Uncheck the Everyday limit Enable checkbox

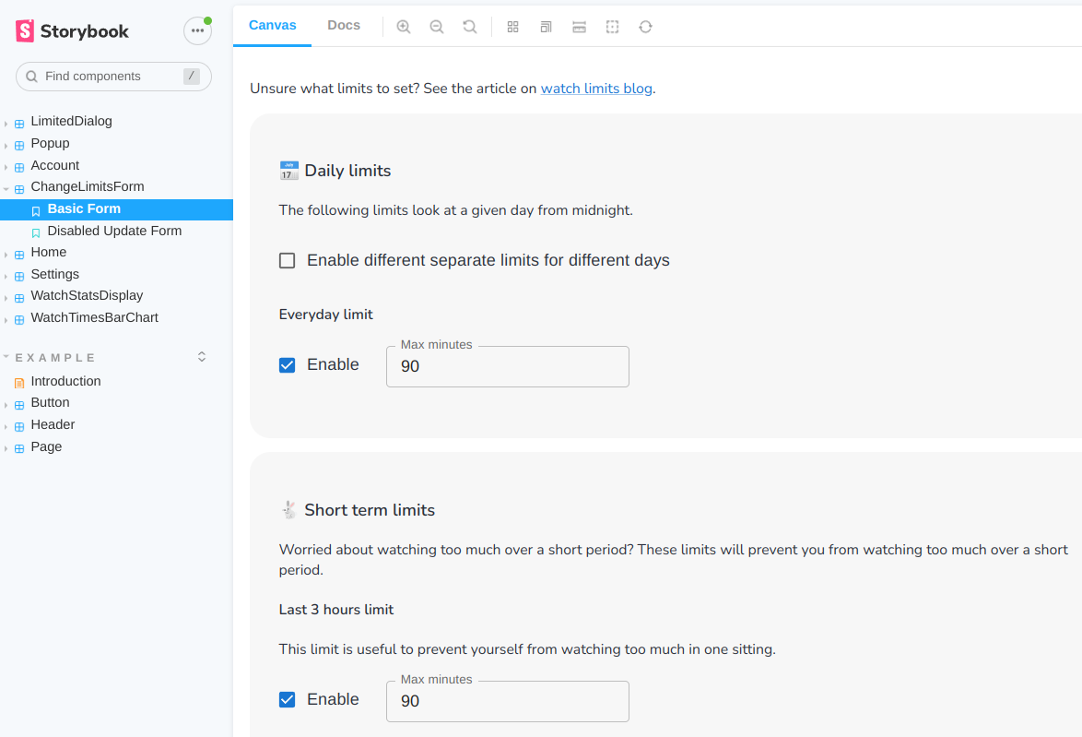click(288, 365)
